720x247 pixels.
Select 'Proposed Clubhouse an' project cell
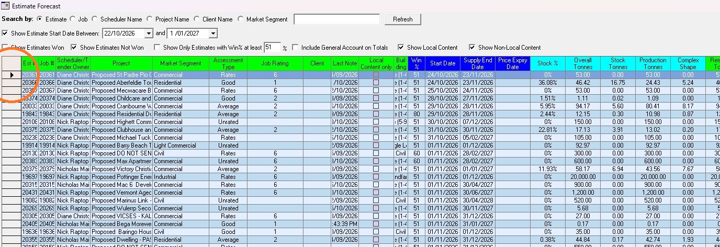(121, 130)
